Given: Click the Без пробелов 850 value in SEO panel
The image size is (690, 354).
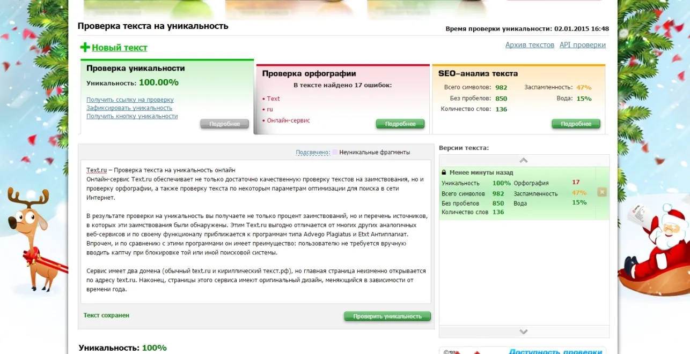Looking at the screenshot, I should coord(501,99).
